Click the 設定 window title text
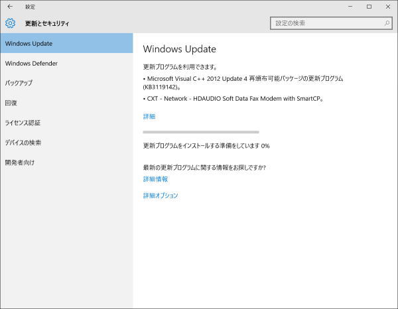This screenshot has height=309, width=398. tap(30, 7)
